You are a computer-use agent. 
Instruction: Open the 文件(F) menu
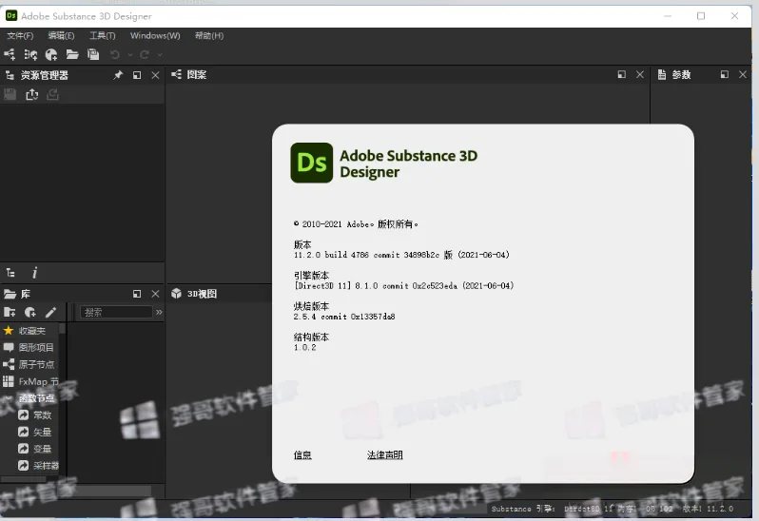click(20, 36)
